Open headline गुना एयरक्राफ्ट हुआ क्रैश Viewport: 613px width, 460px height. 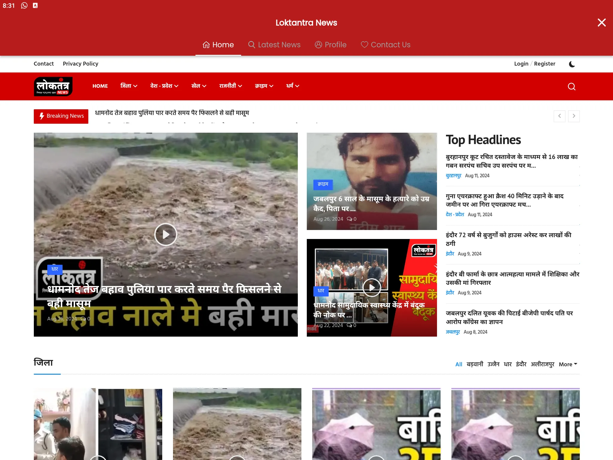click(505, 200)
